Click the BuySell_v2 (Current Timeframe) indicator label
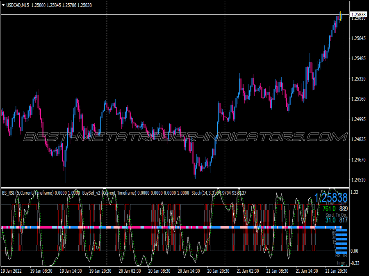Image resolution: width=369 pixels, height=276 pixels. click(x=109, y=193)
